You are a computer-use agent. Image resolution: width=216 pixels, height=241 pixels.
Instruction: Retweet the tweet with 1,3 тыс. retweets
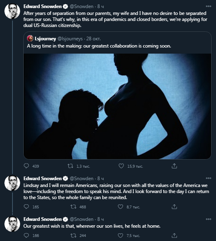tap(70, 166)
